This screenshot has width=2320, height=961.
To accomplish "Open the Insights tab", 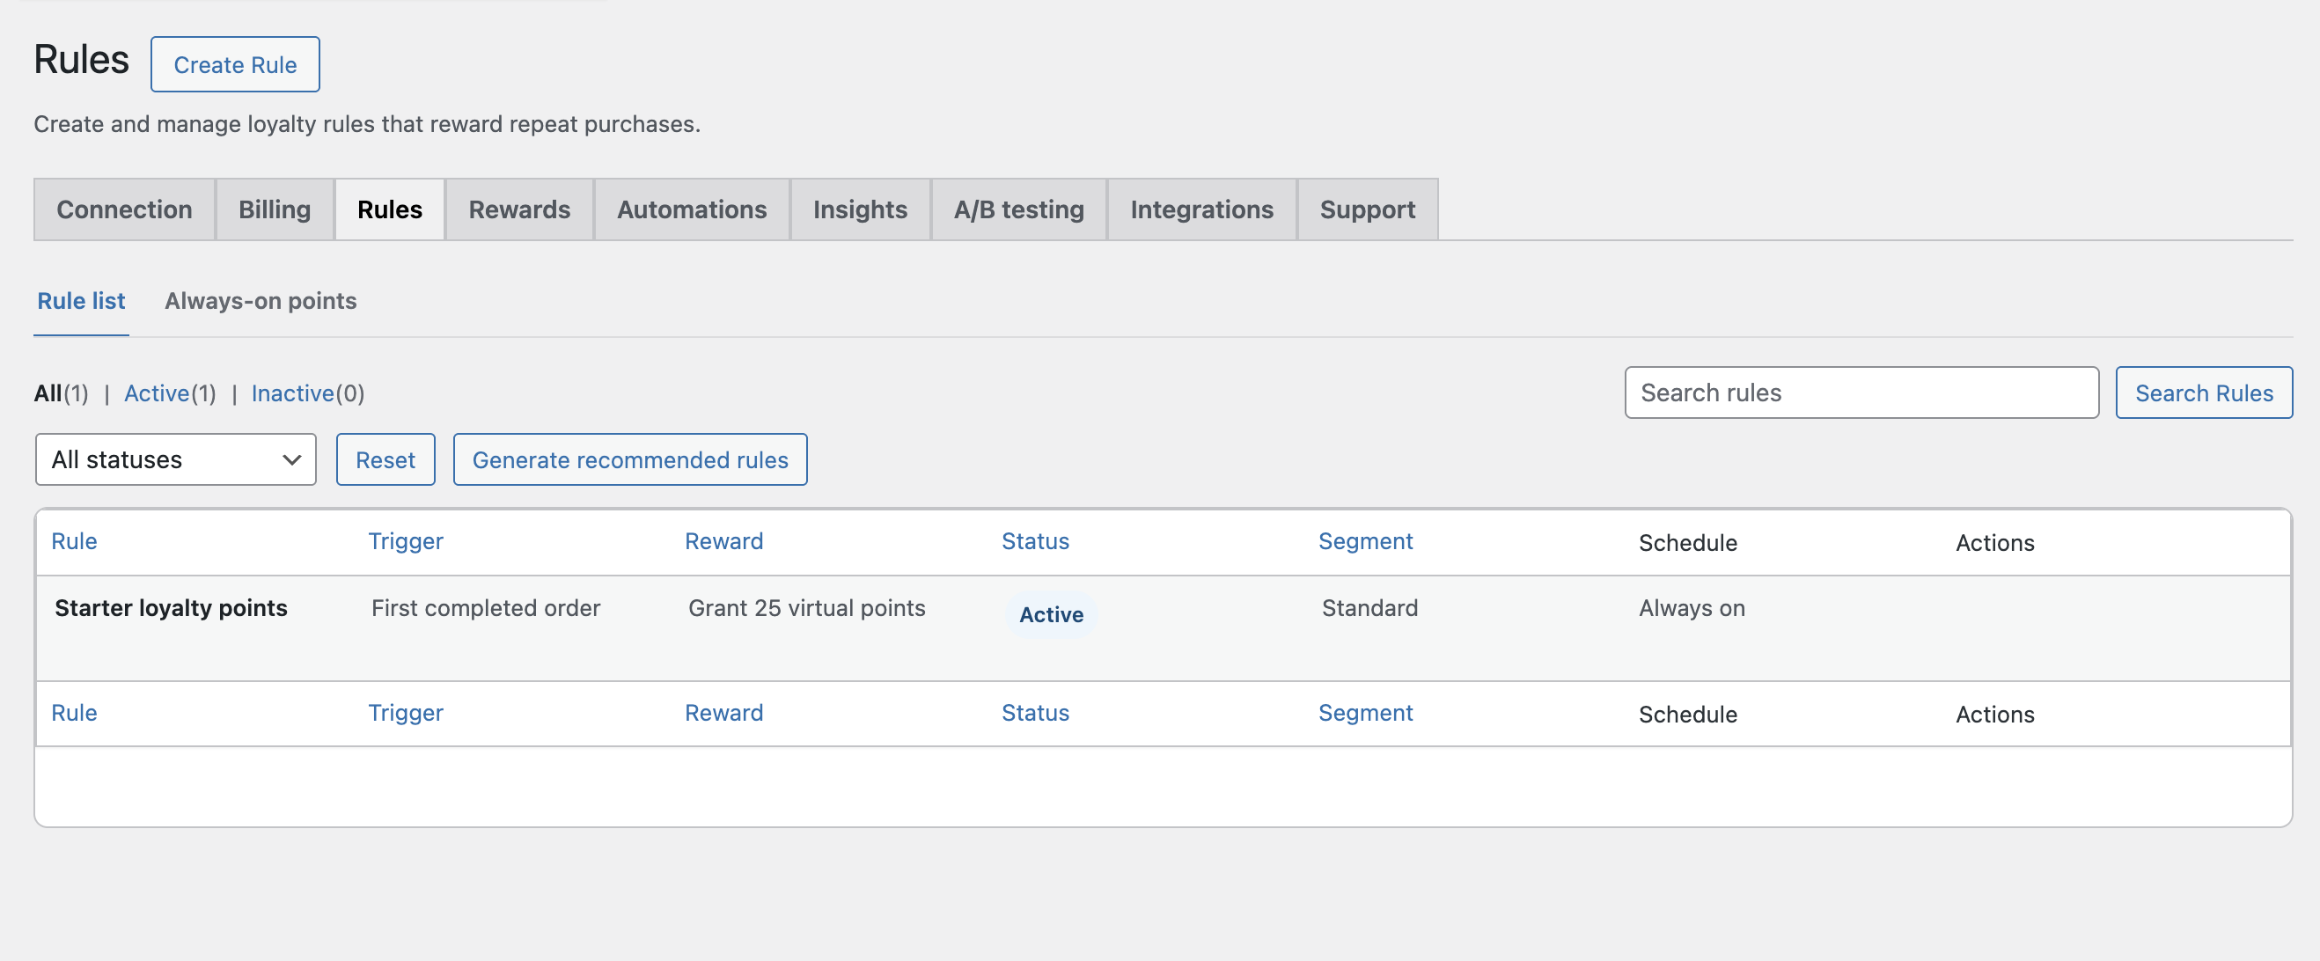I will point(860,209).
